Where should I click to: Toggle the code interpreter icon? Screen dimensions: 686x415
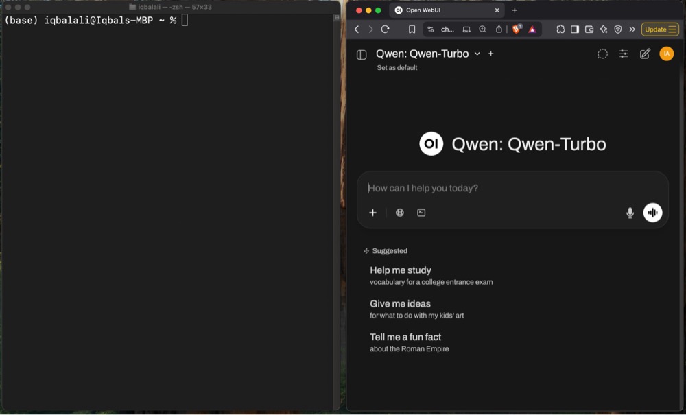click(421, 213)
